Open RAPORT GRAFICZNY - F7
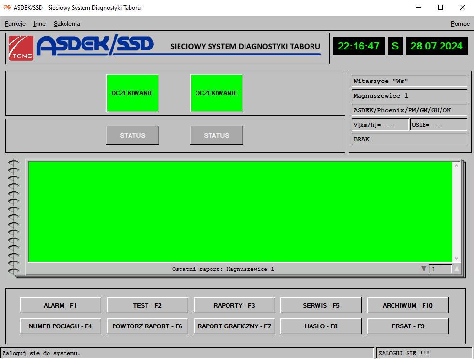 pos(234,326)
